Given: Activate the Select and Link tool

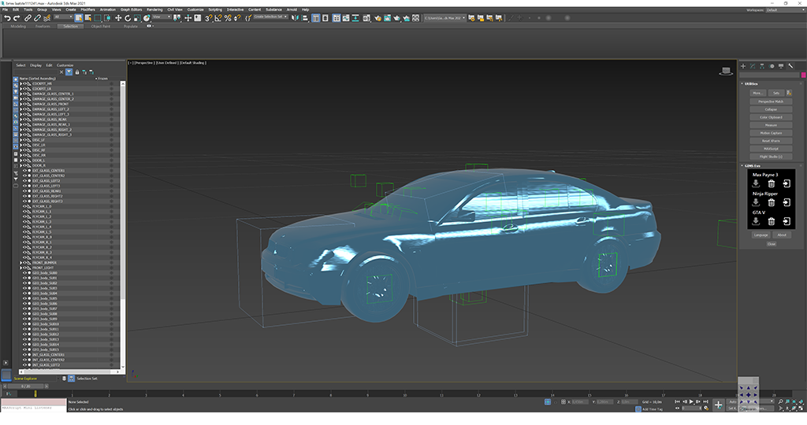Looking at the screenshot, I should coord(28,18).
